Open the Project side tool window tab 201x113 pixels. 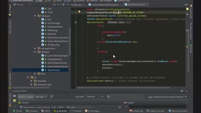click(10, 10)
